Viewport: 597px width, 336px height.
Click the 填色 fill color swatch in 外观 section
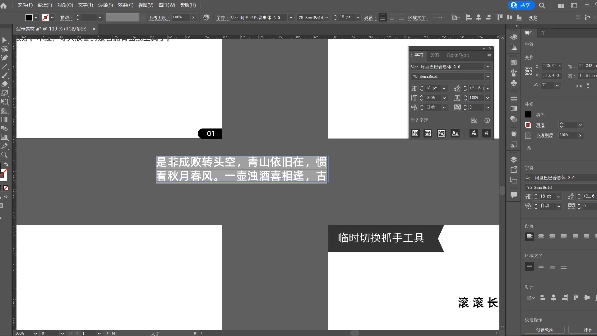[528, 114]
